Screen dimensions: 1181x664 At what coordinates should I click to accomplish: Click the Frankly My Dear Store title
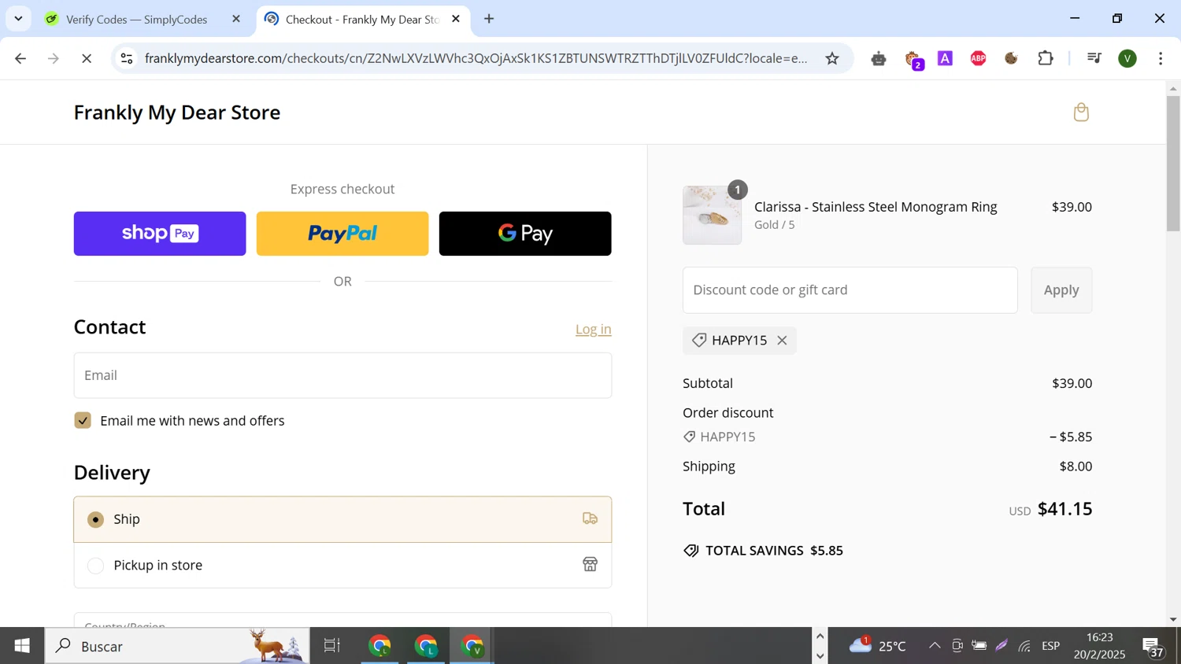(x=177, y=113)
